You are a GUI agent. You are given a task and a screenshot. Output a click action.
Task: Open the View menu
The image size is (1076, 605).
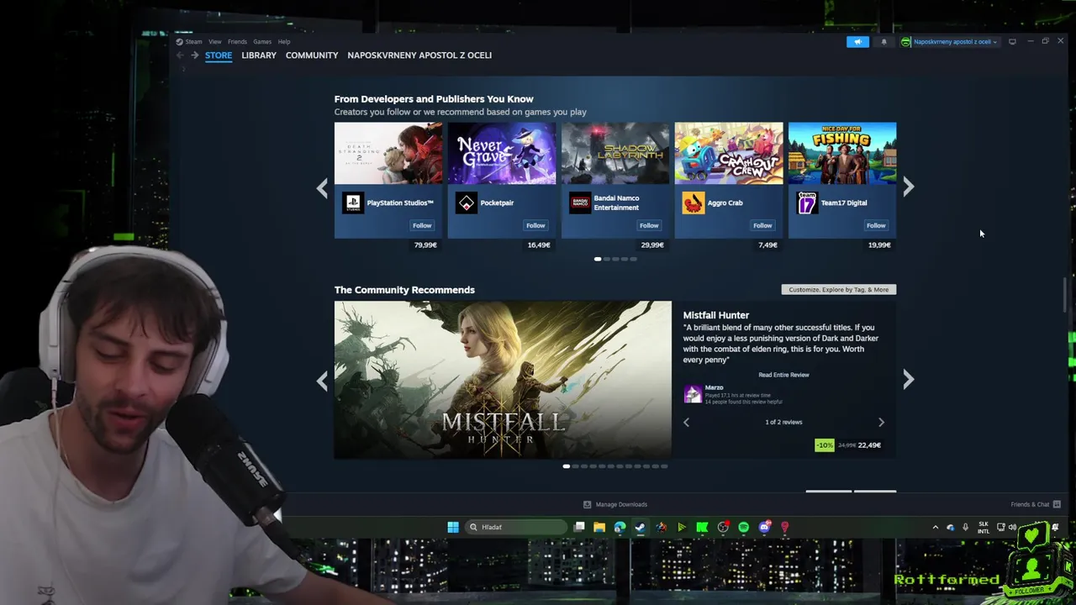pyautogui.click(x=215, y=42)
